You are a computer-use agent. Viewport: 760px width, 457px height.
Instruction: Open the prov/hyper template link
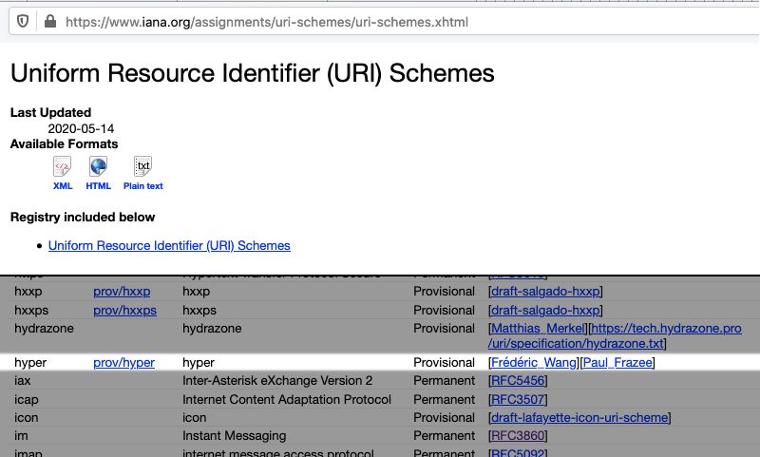[x=123, y=363]
